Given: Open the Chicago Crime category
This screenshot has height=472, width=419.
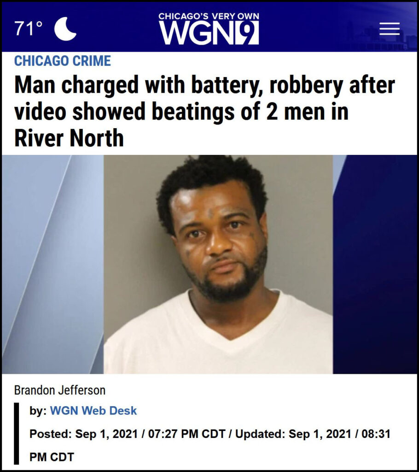Looking at the screenshot, I should tap(63, 61).
